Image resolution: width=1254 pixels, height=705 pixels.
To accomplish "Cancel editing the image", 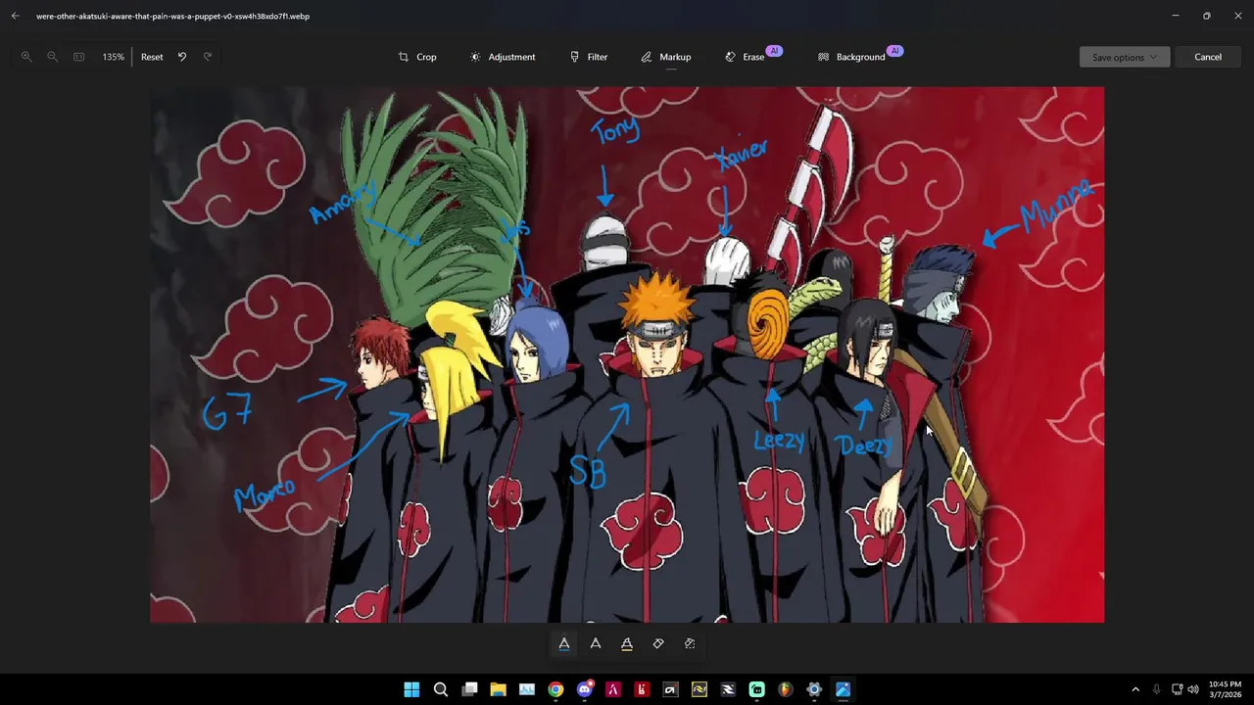I will (x=1208, y=57).
